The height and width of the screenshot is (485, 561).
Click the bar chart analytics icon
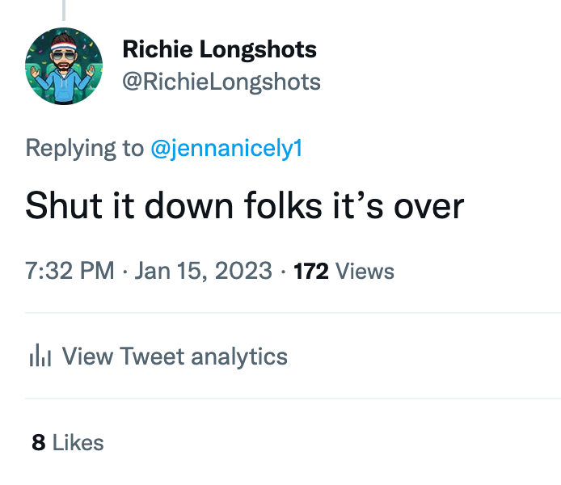(40, 356)
